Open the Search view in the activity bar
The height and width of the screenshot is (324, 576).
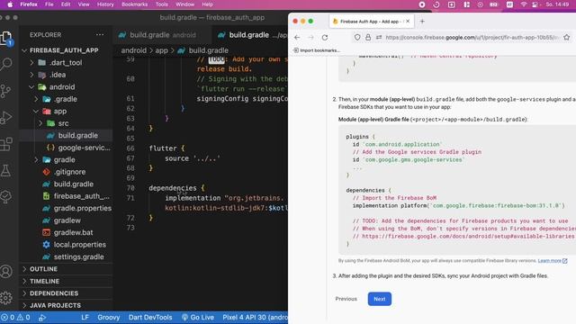(6, 65)
